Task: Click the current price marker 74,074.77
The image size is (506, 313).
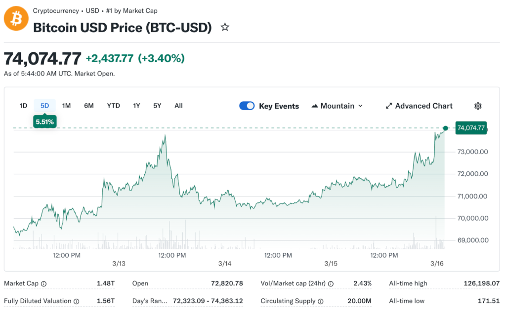Action: coord(471,128)
